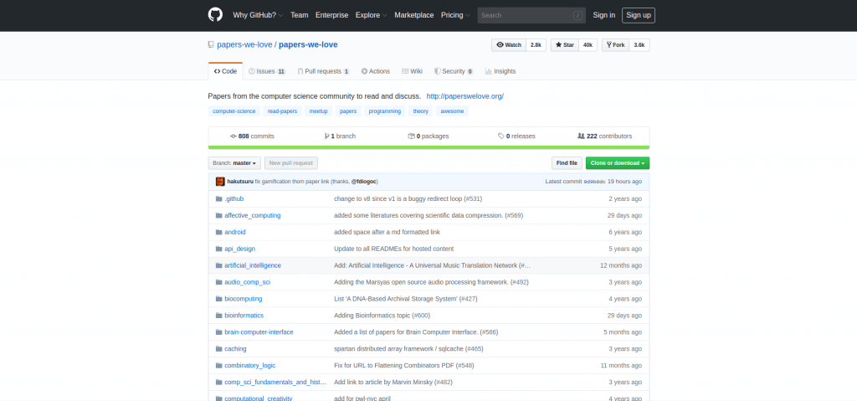Screen dimensions: 857x401
Task: Open the caching folder name
Action: click(x=235, y=349)
